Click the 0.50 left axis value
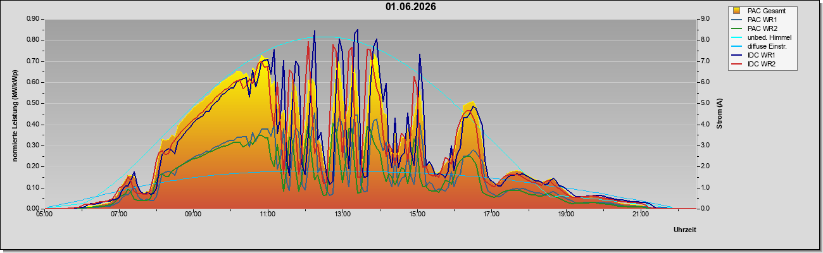The image size is (823, 253). tap(33, 103)
